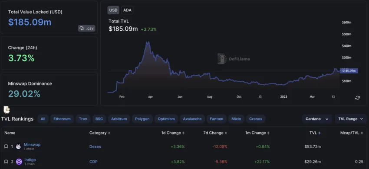Open the Cardano chain dropdown

(x=317, y=119)
